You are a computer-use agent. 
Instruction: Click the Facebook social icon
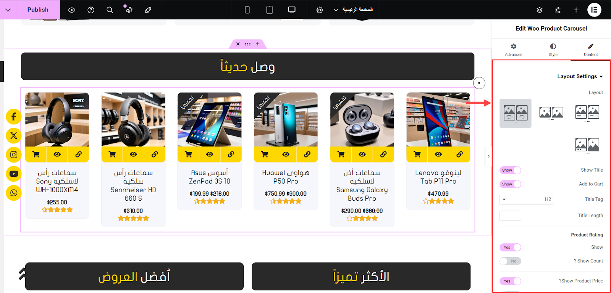tap(14, 116)
